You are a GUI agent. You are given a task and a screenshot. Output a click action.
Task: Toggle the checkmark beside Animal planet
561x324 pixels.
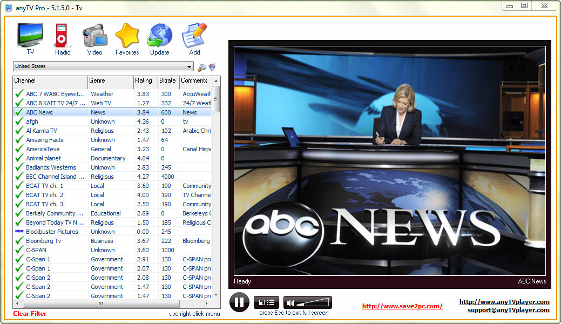[x=19, y=158]
